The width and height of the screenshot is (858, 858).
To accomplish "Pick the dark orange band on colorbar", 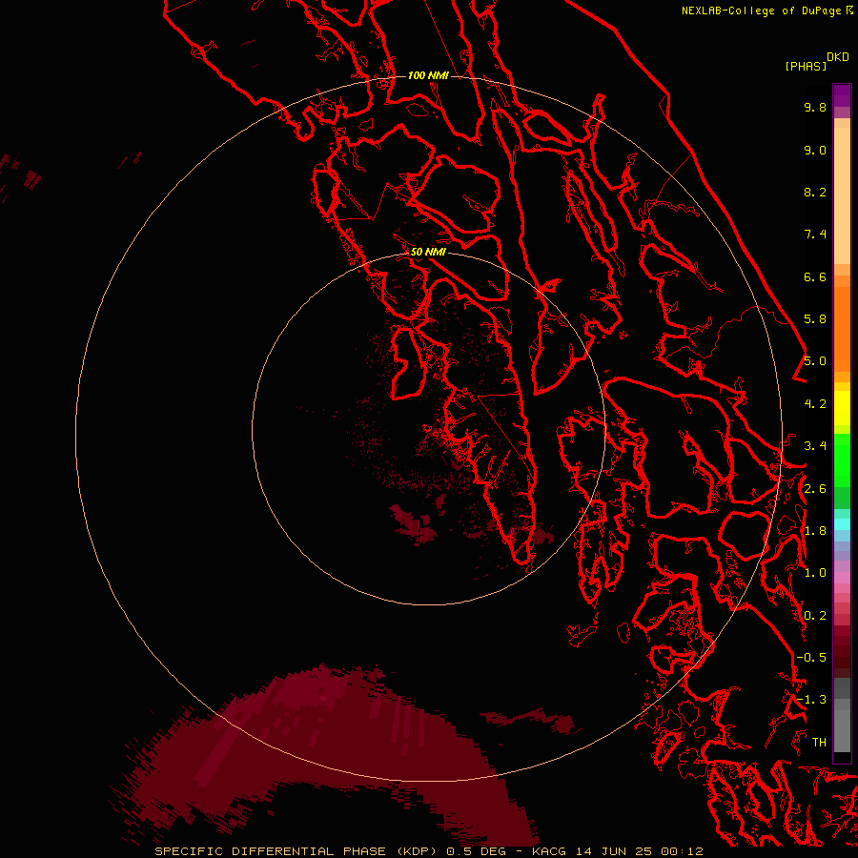I will click(x=842, y=329).
